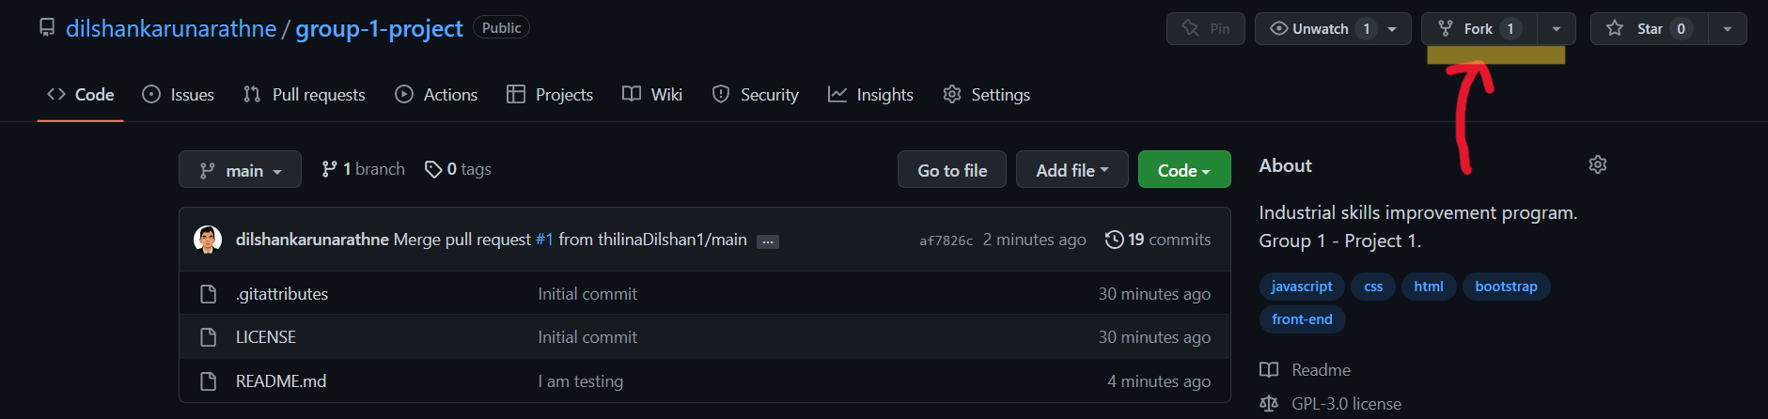
Task: Star the repository
Action: click(1649, 28)
